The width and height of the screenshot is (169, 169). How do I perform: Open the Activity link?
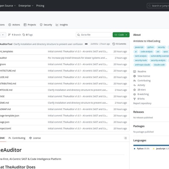pos(139,85)
